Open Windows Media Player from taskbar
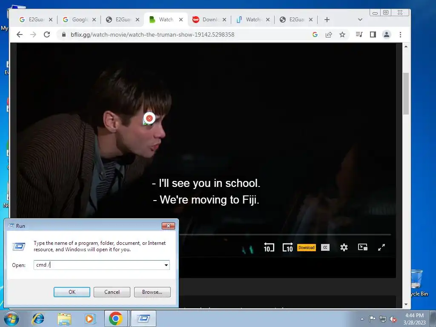The height and width of the screenshot is (327, 436). (x=89, y=318)
